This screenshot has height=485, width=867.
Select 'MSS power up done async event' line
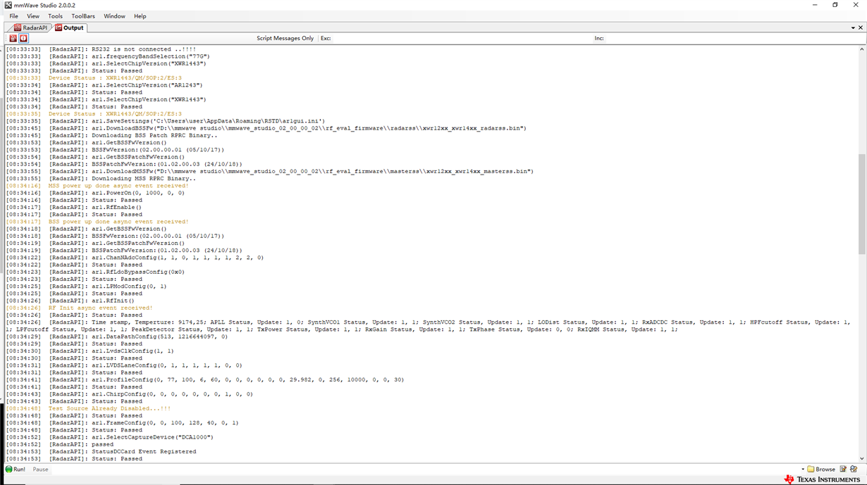pyautogui.click(x=97, y=186)
